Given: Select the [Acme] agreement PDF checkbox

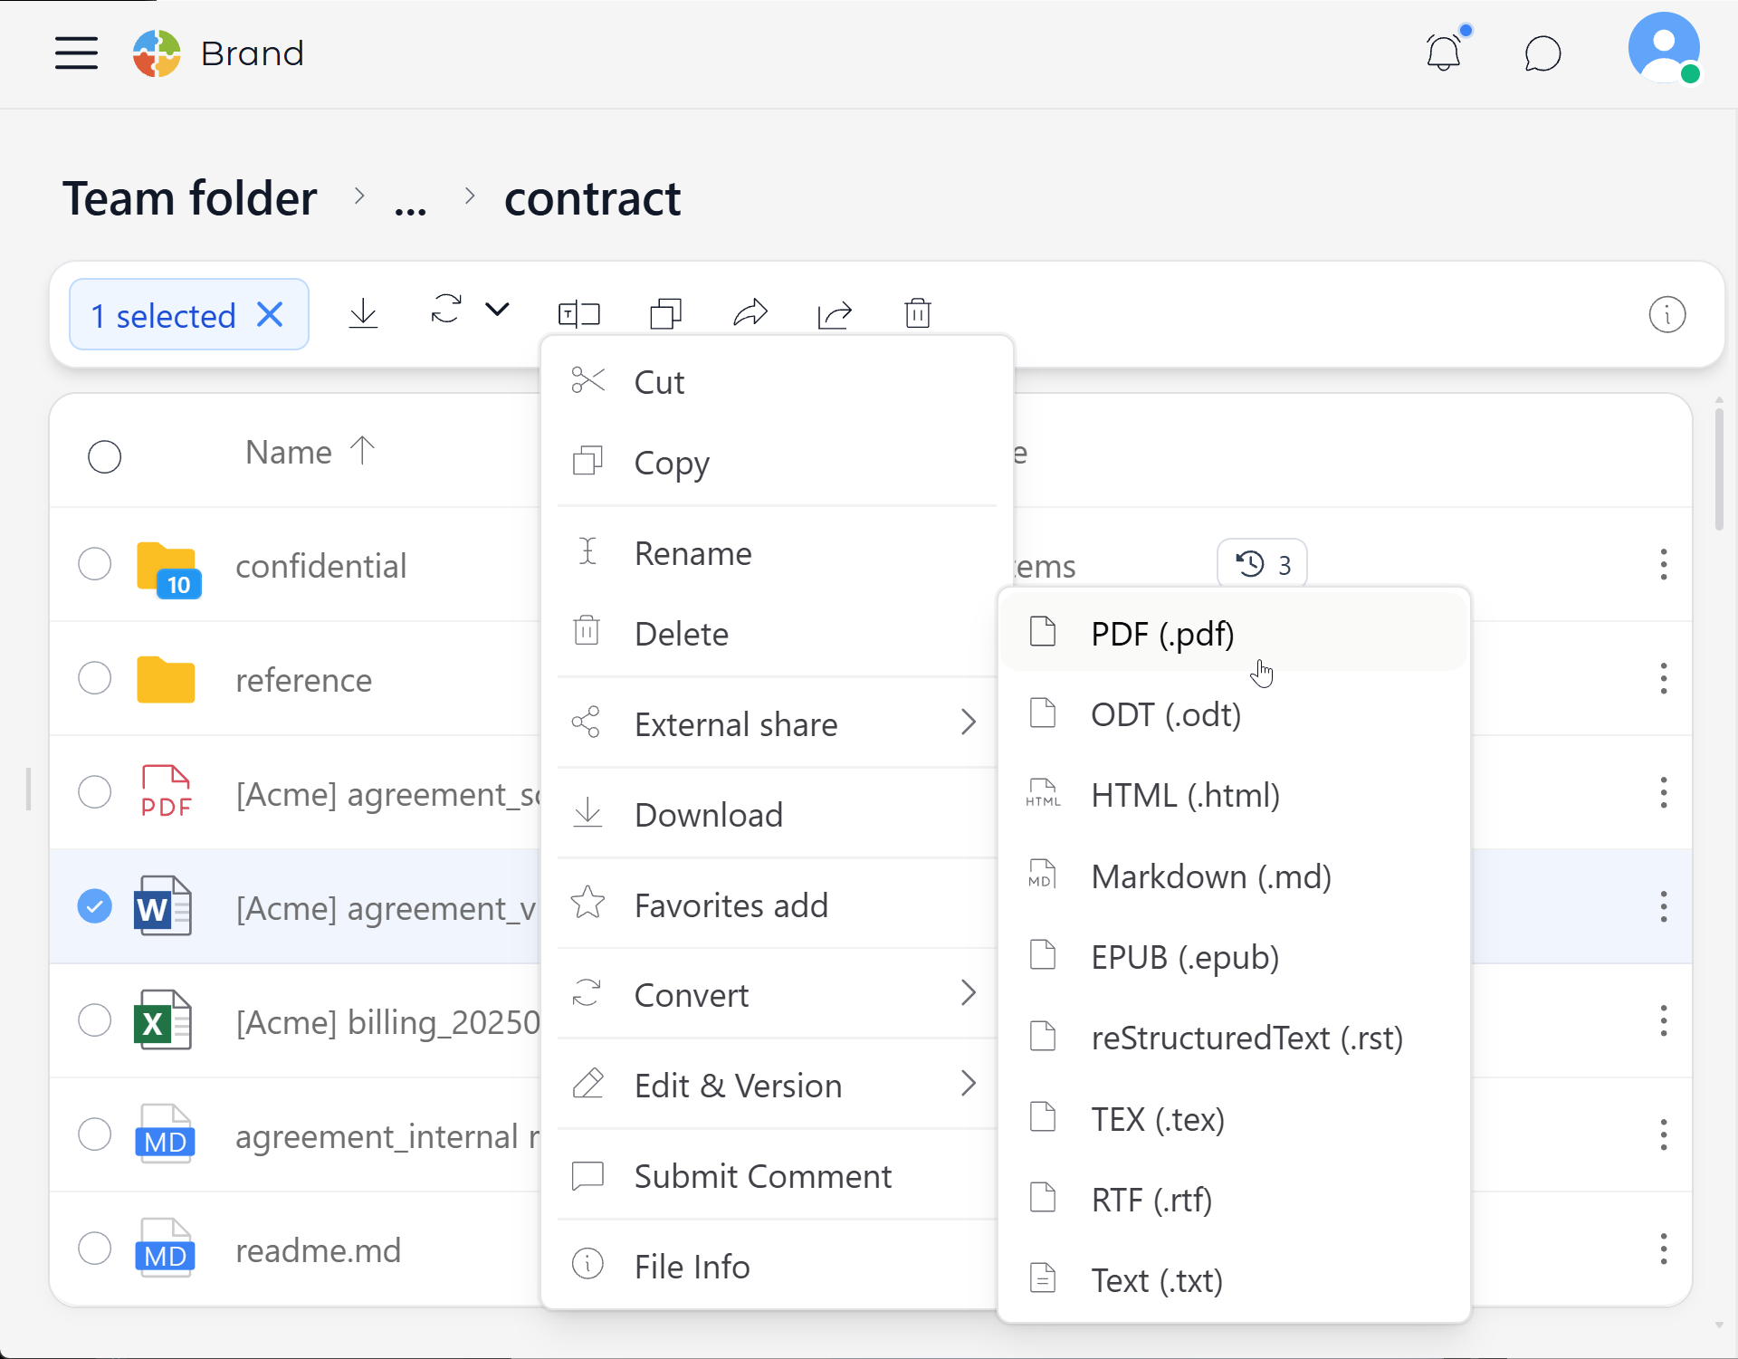Looking at the screenshot, I should pyautogui.click(x=94, y=792).
